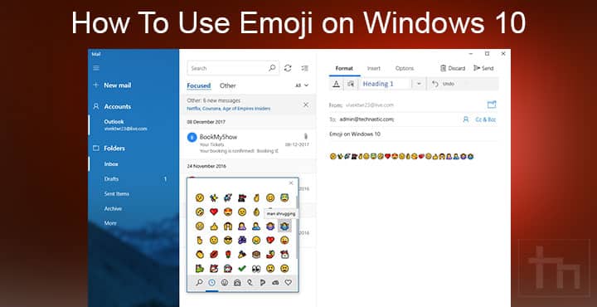Open contact picker person icon

pyautogui.click(x=466, y=119)
